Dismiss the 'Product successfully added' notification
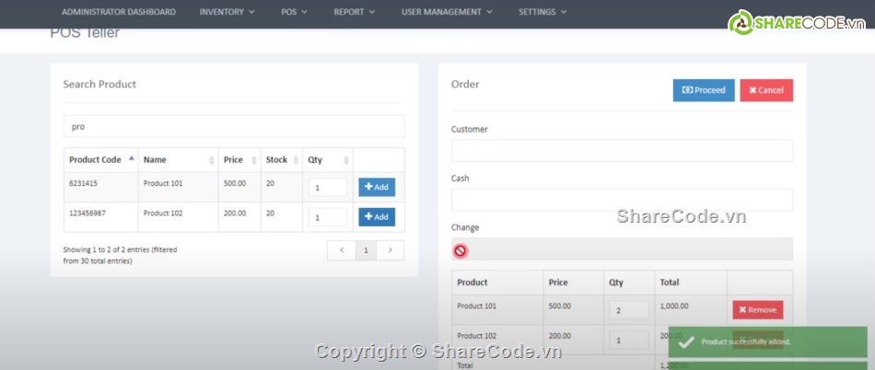This screenshot has height=370, width=875. pyautogui.click(x=768, y=341)
